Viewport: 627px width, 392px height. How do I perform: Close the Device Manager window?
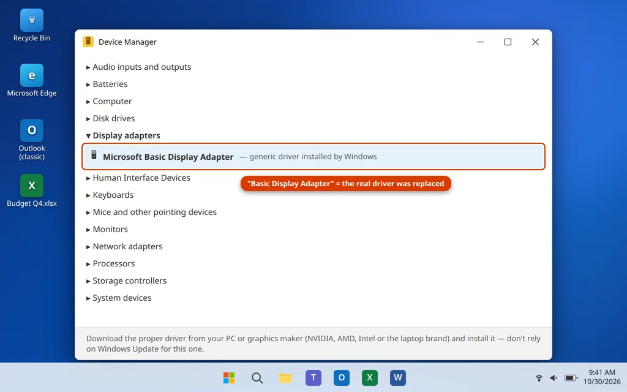(x=535, y=42)
